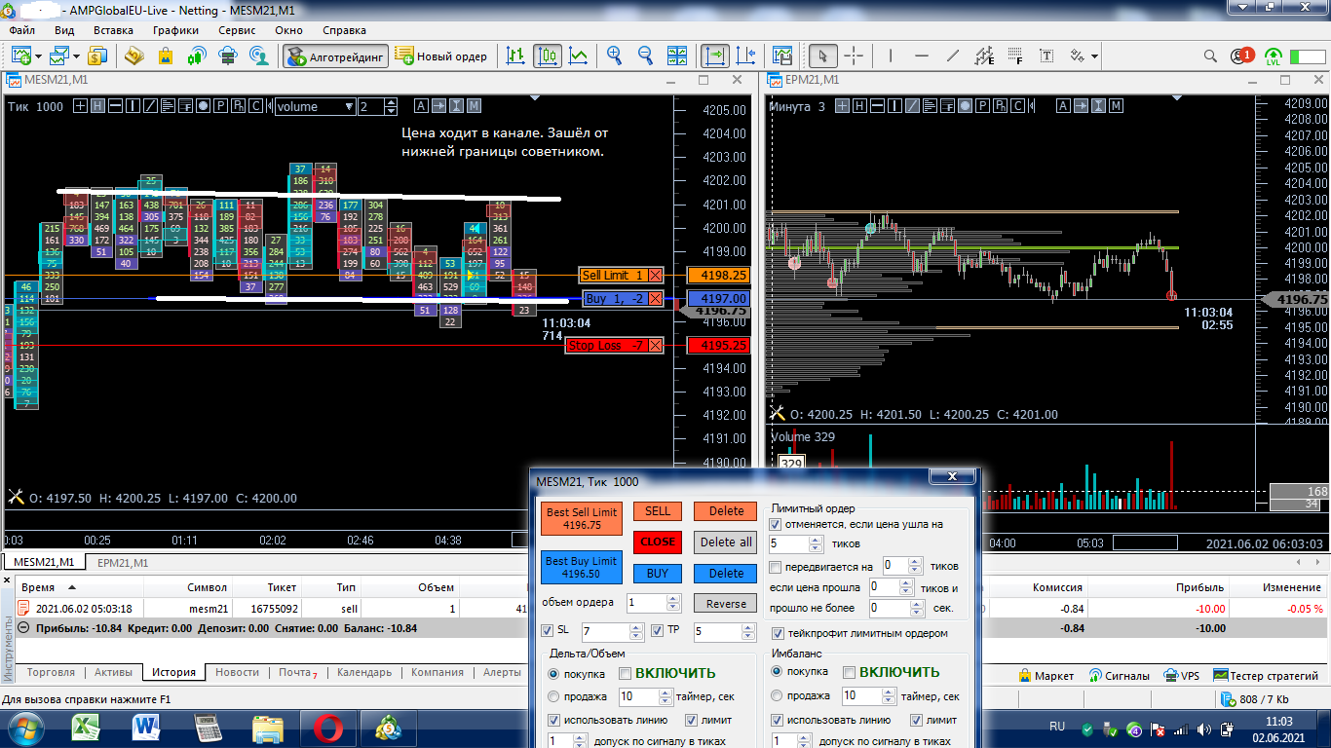Switch to the Новости tab

pyautogui.click(x=237, y=672)
